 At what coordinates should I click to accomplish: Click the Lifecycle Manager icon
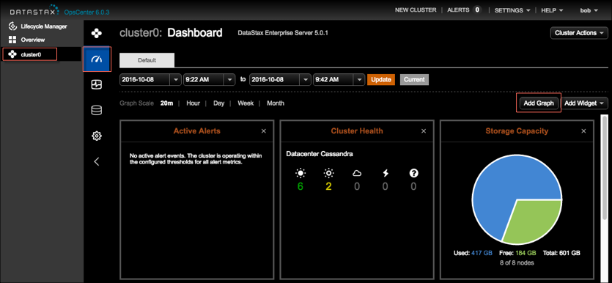pyautogui.click(x=12, y=26)
